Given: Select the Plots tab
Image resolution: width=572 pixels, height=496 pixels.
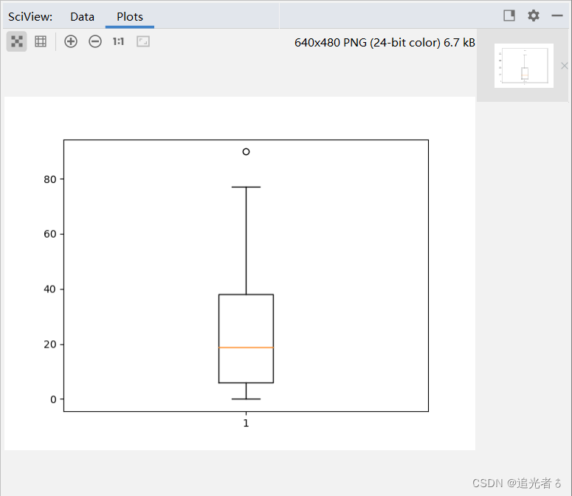Looking at the screenshot, I should tap(130, 17).
